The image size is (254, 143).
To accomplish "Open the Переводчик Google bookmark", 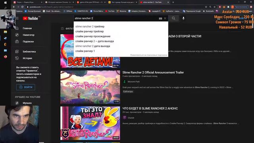I will 192,11.
